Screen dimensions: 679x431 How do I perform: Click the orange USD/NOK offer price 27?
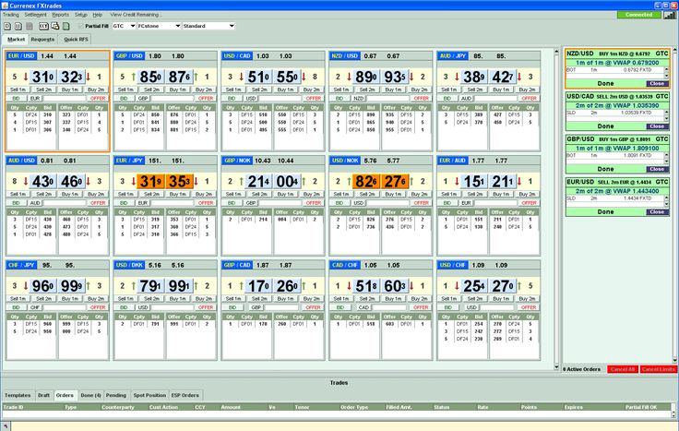click(395, 182)
